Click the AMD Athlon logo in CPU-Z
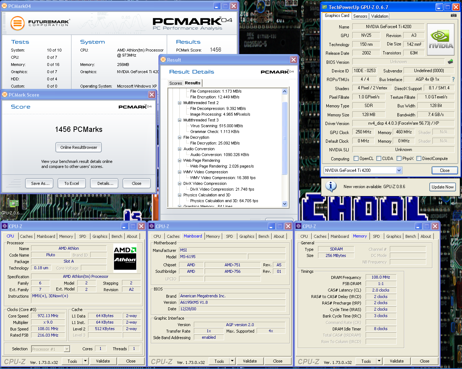This screenshot has width=462, height=369. pos(125,258)
